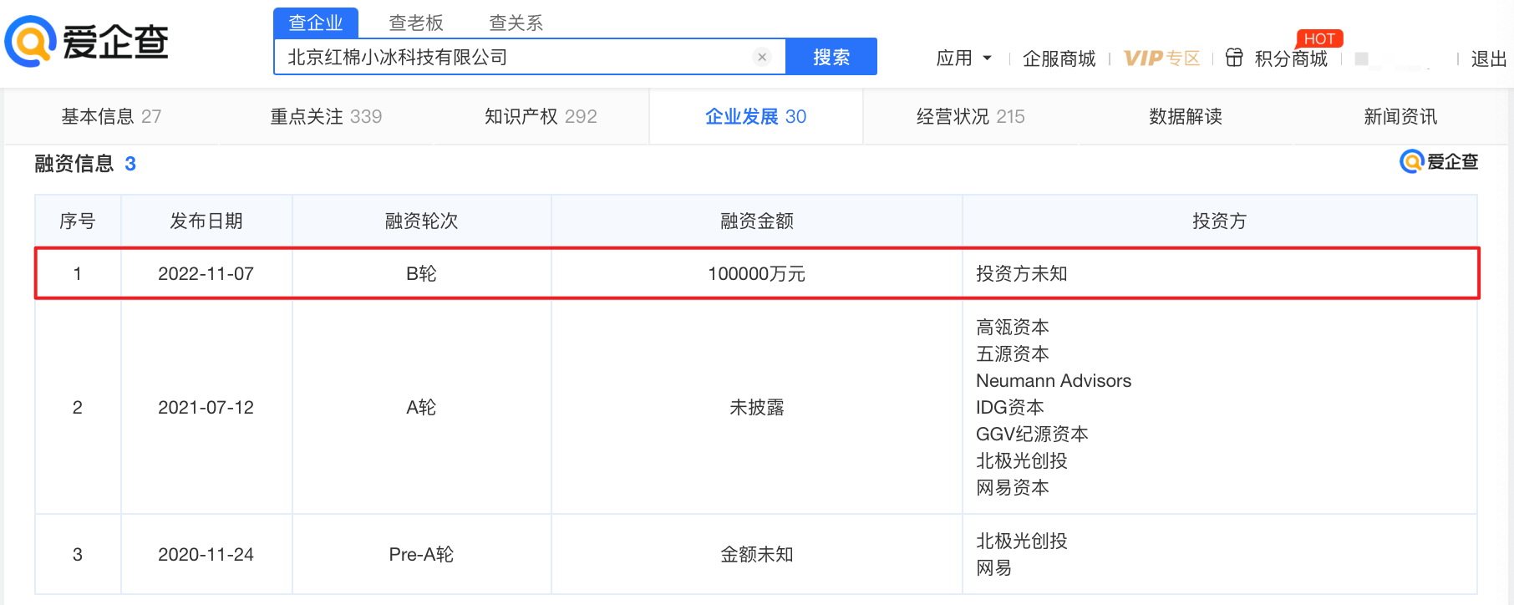This screenshot has width=1514, height=605.
Task: Click the blue 搜索 button
Action: (x=831, y=57)
